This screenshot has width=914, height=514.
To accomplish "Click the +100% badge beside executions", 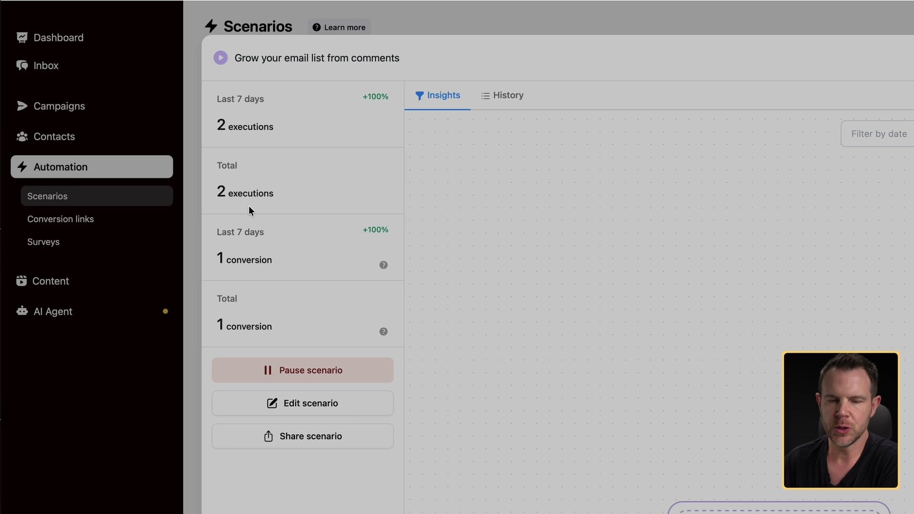I will click(376, 97).
